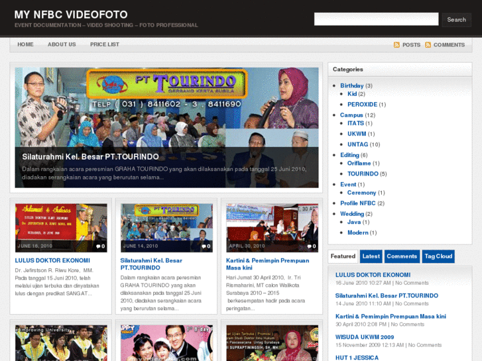Click the site tagline Event Documentation text
Screen dimensions: 482x361
106,25
